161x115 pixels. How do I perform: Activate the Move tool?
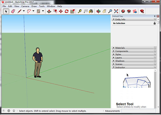[61, 11]
